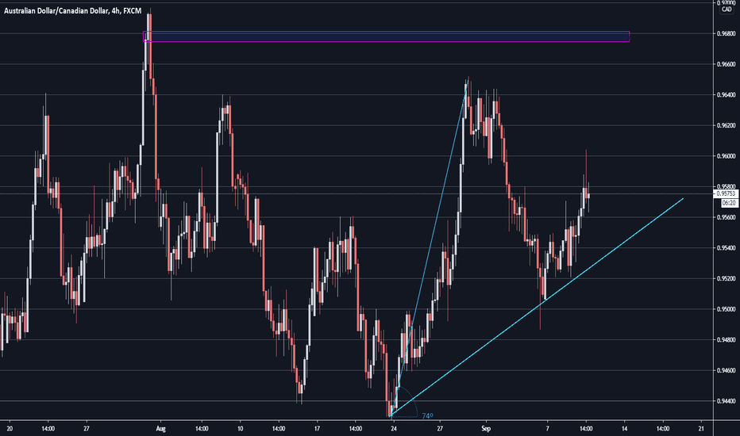Click the Australian Dollar/Canadian Dollar chart title
740x436 pixels.
point(73,10)
